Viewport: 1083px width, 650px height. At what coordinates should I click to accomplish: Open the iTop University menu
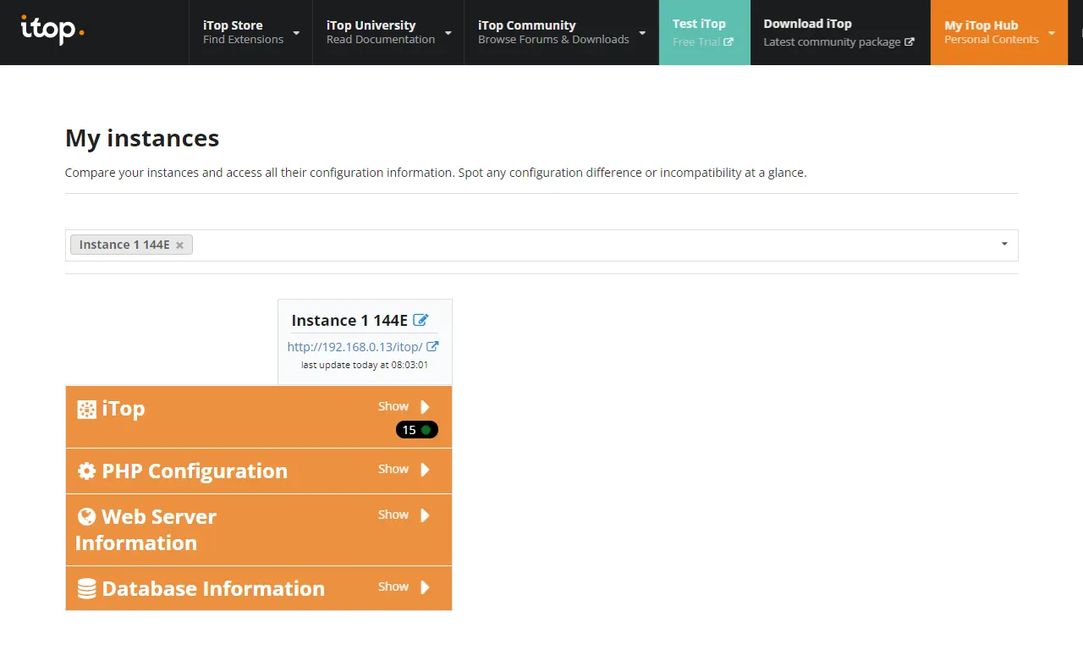(x=388, y=32)
